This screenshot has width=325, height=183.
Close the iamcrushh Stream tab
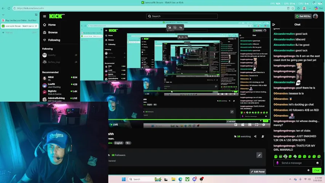point(36,26)
